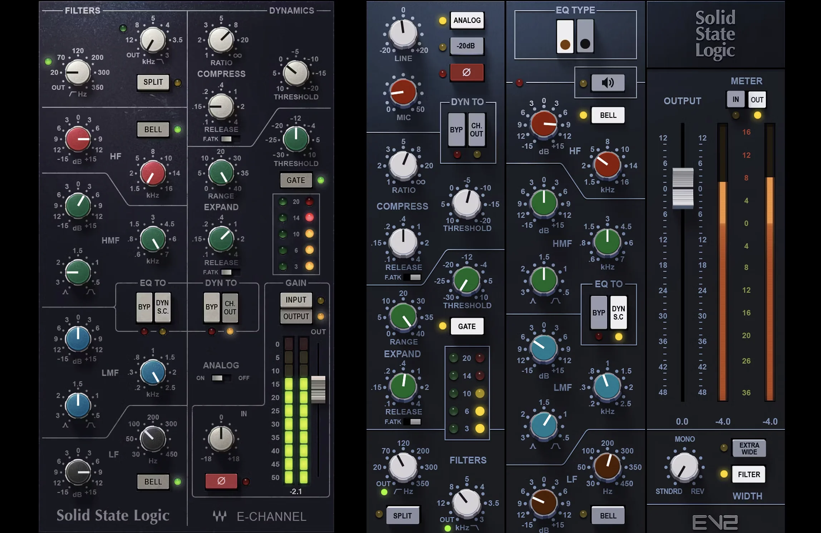Click the EV2 brown LF frequency knob

click(607, 467)
